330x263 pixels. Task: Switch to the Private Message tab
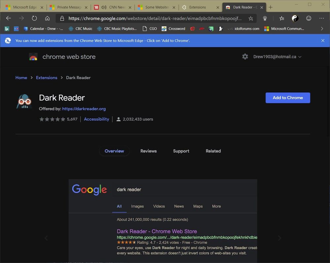pyautogui.click(x=69, y=7)
